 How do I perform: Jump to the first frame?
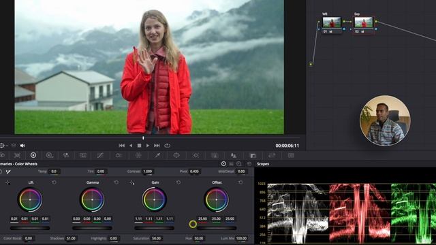121,146
